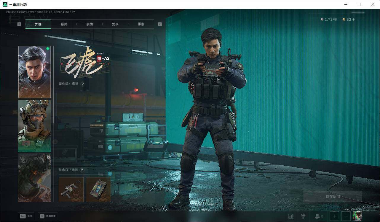Open the included pistol weapon skin tile
This screenshot has width=380, height=222.
[x=71, y=190]
